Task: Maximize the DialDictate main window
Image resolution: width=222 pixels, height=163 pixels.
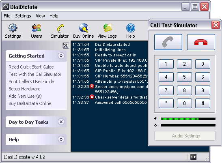Action: click(x=195, y=6)
